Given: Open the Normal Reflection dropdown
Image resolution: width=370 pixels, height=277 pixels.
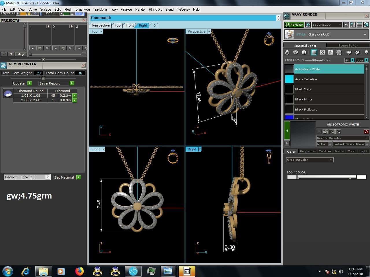Looking at the screenshot, I should (x=343, y=138).
